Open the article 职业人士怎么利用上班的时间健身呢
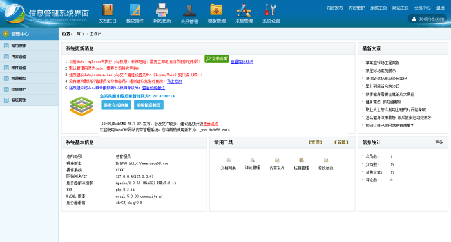451x242 pixels. point(396,110)
